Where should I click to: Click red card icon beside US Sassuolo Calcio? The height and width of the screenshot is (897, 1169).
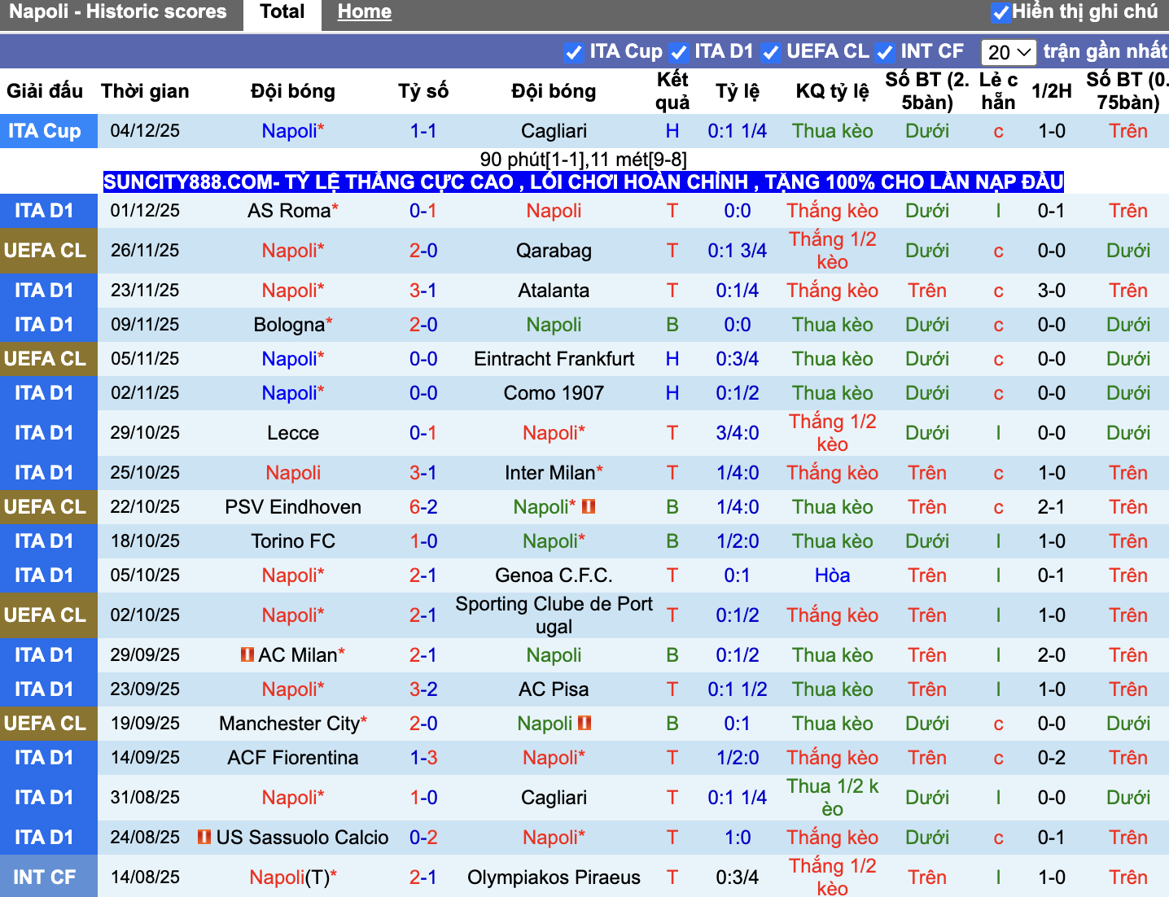(x=204, y=837)
